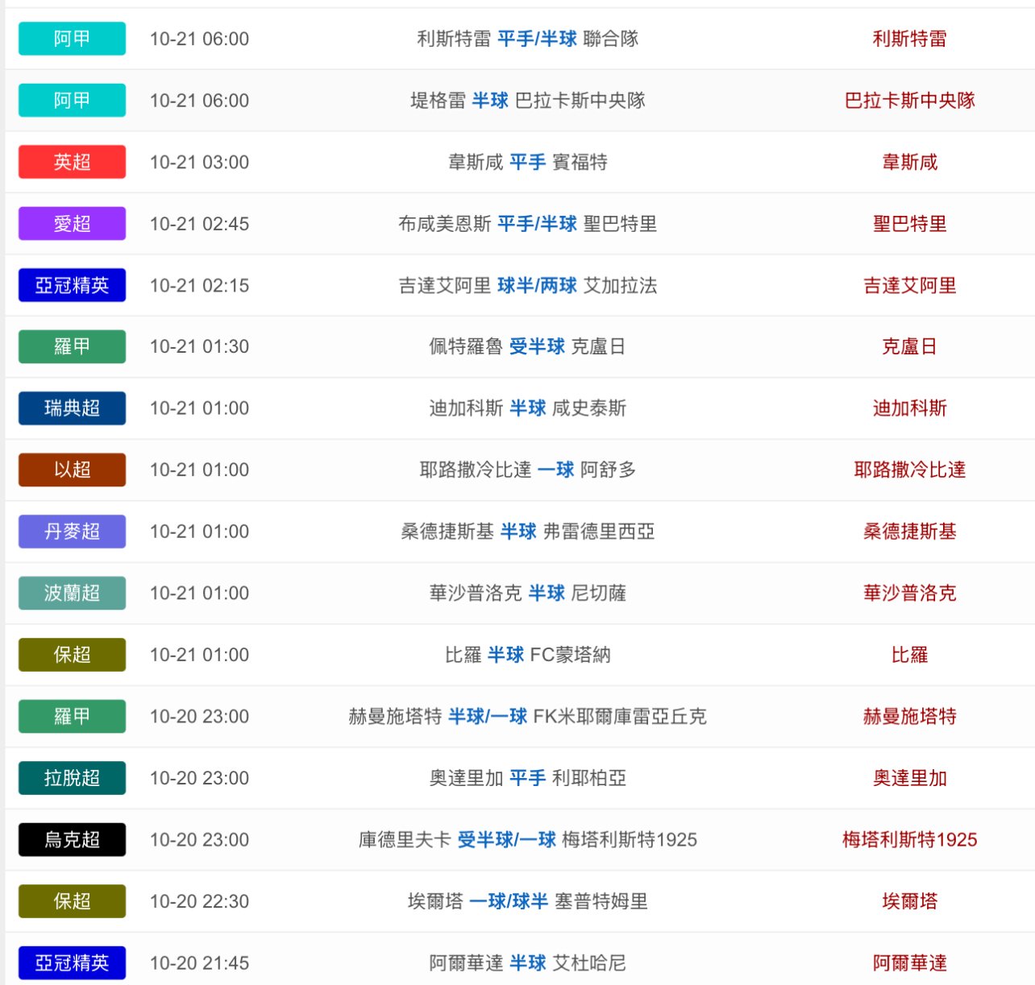
Task: Select the blue 受半球/一球 handicap
Action: click(506, 840)
